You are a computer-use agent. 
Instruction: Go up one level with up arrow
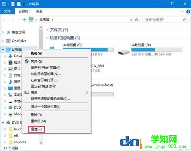point(25,20)
